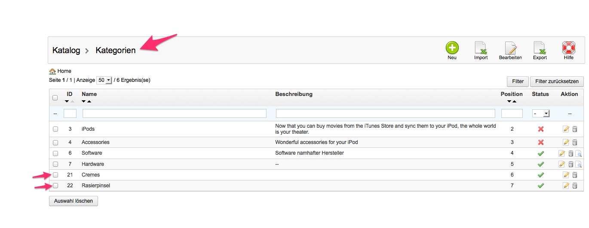Click the Bearbeiten edit icon
Image resolution: width=589 pixels, height=228 pixels.
510,48
